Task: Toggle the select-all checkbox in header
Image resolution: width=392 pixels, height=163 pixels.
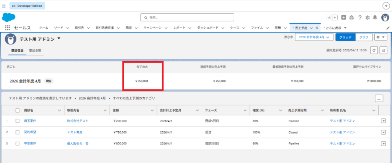Action: coord(18,110)
